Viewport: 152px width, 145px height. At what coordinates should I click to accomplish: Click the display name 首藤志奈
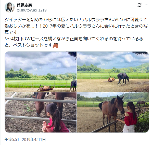(24, 5)
